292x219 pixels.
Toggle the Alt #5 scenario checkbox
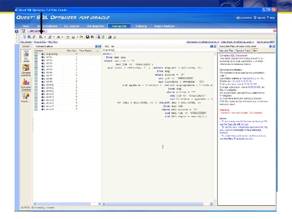point(36,69)
